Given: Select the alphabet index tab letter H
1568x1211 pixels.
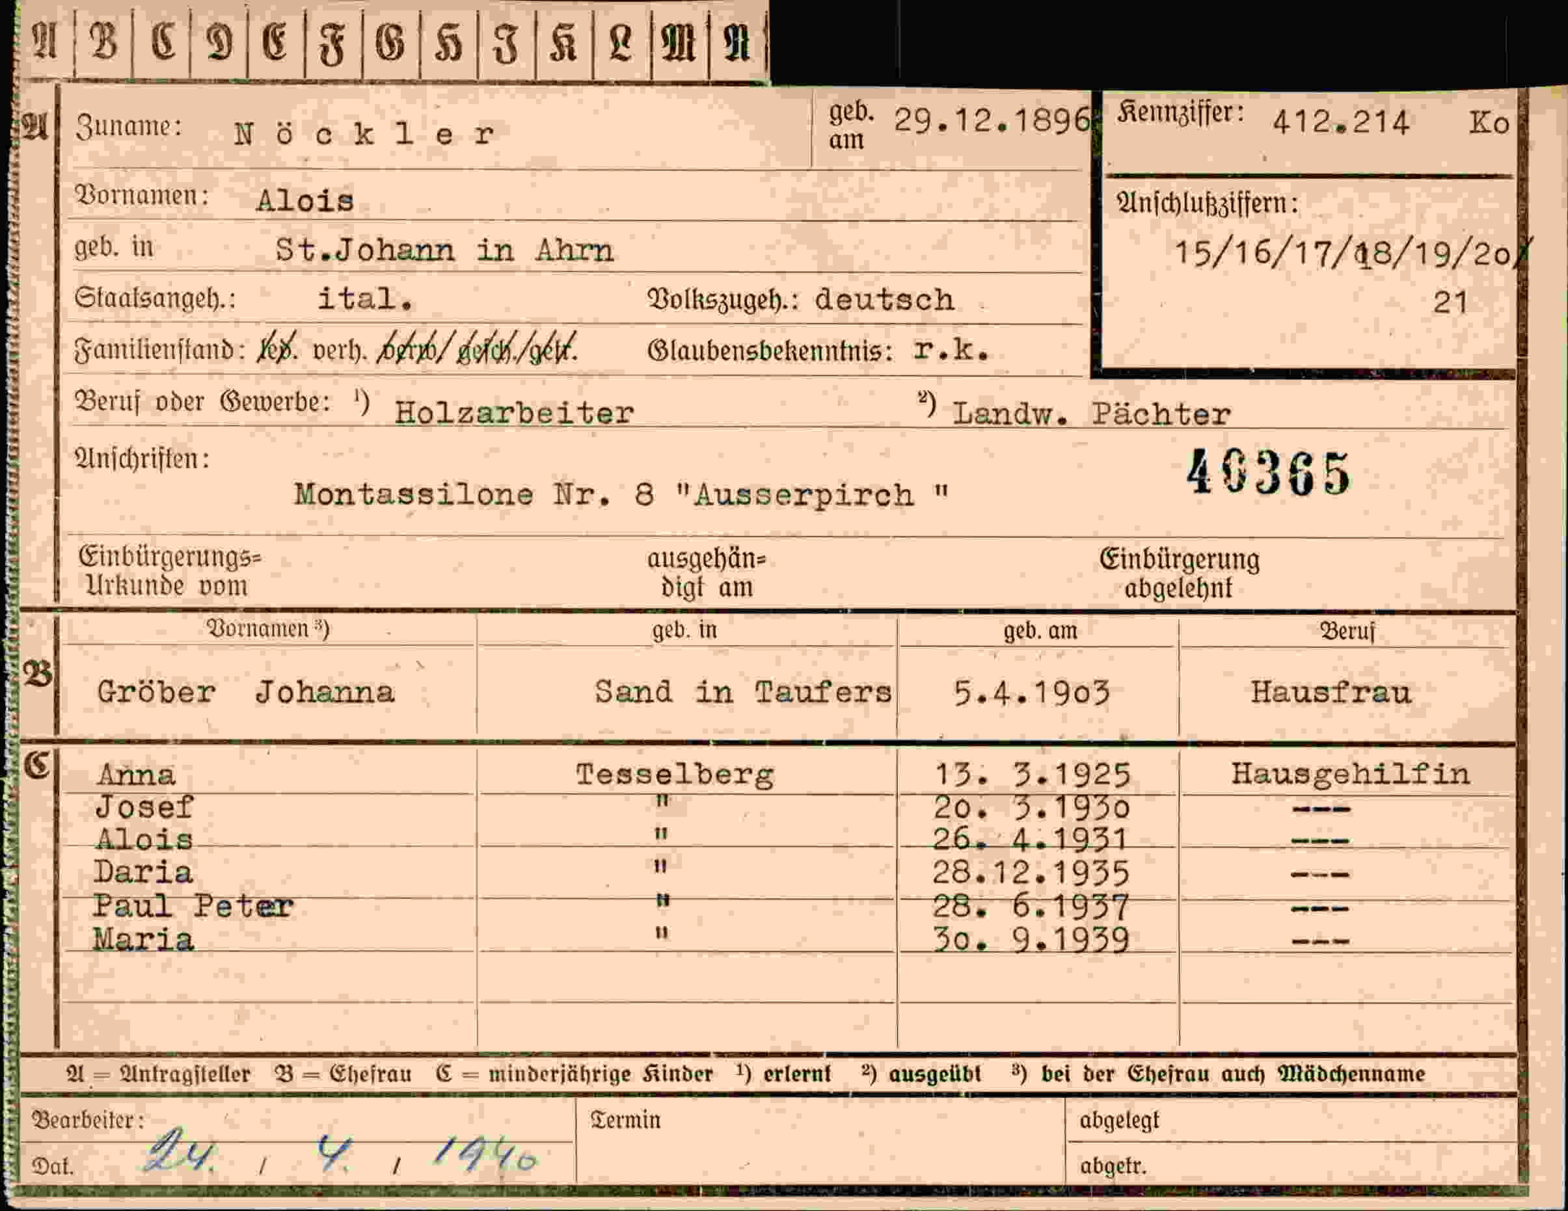Looking at the screenshot, I should pos(449,43).
